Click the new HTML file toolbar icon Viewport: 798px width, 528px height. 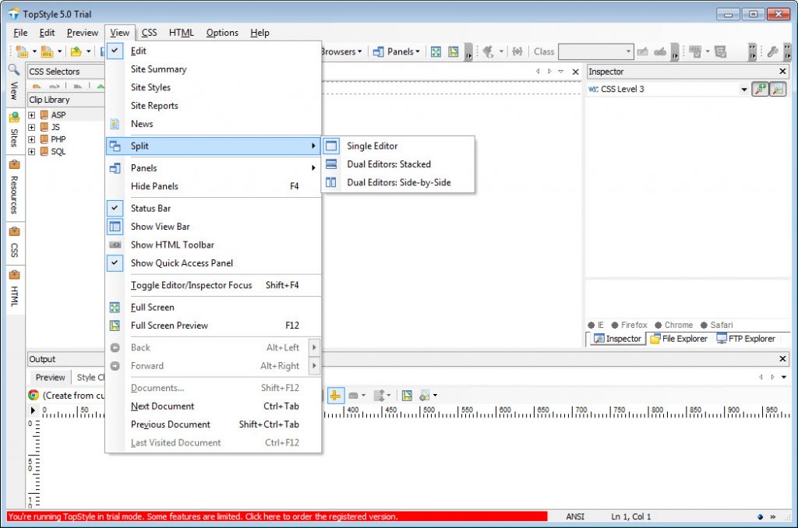pos(47,51)
